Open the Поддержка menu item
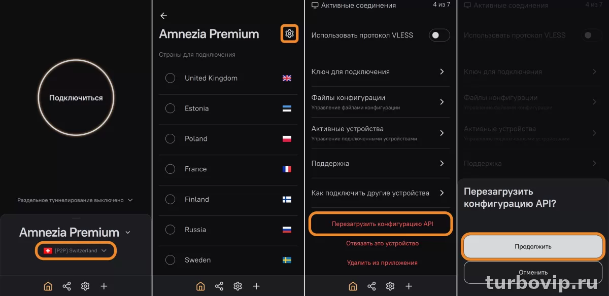 [381, 163]
